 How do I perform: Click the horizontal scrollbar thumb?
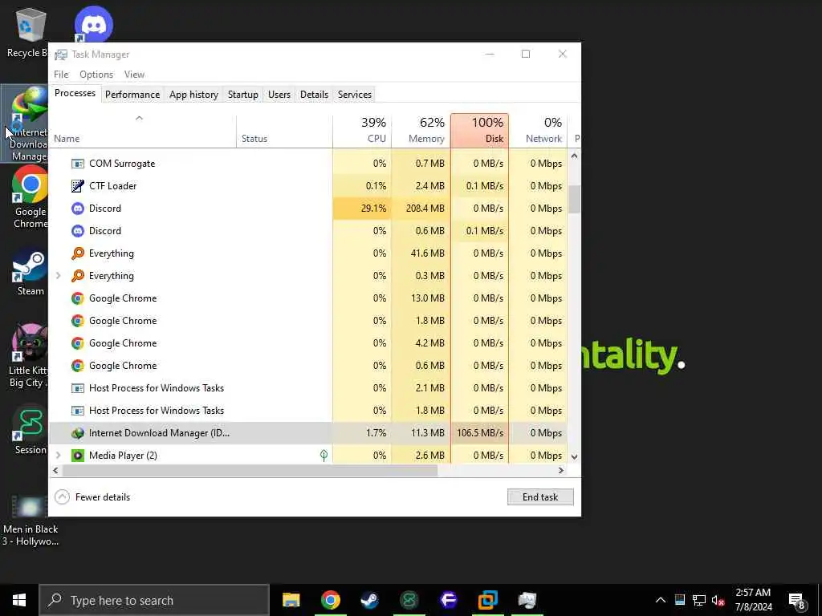tap(250, 470)
